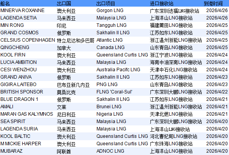This screenshot has width=229, height=155.
Task: Select 2026/4/20 date in MUBARAZ row
Action: pyautogui.click(x=217, y=151)
